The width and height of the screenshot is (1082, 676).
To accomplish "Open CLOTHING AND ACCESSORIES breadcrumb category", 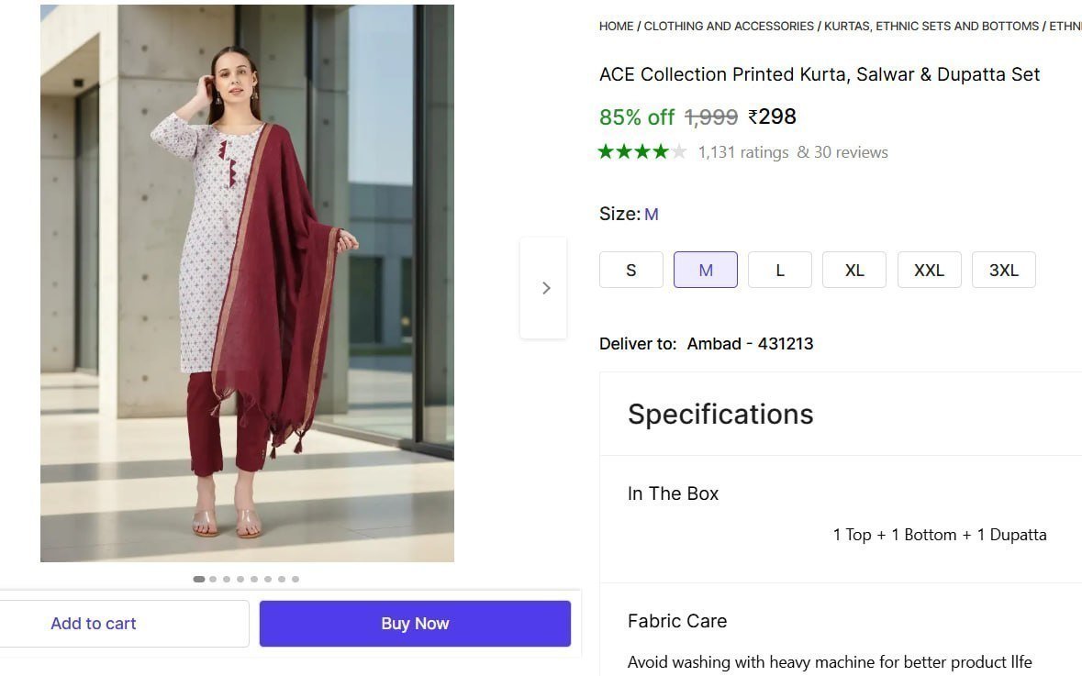I will coord(729,26).
